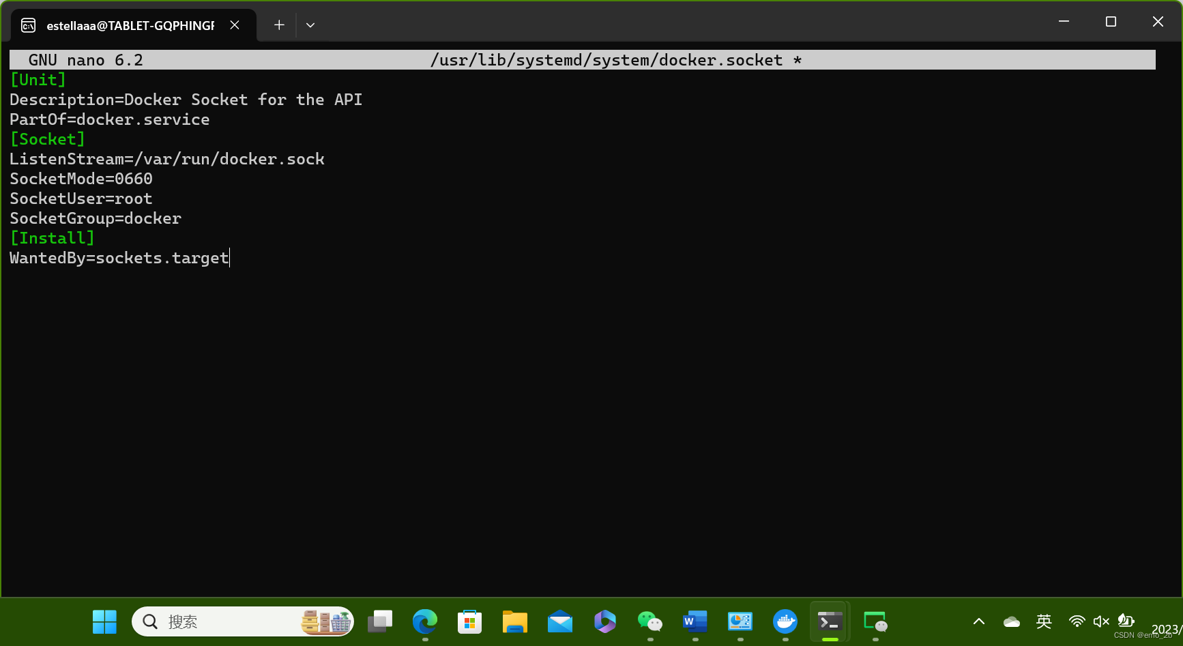Open battery charging status icon

[x=1126, y=621]
